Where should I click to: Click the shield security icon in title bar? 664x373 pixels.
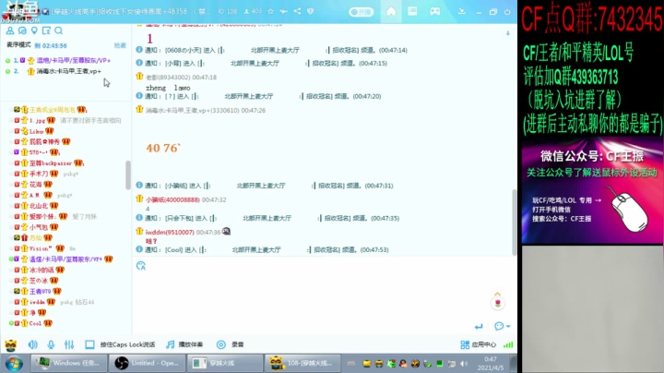click(311, 11)
